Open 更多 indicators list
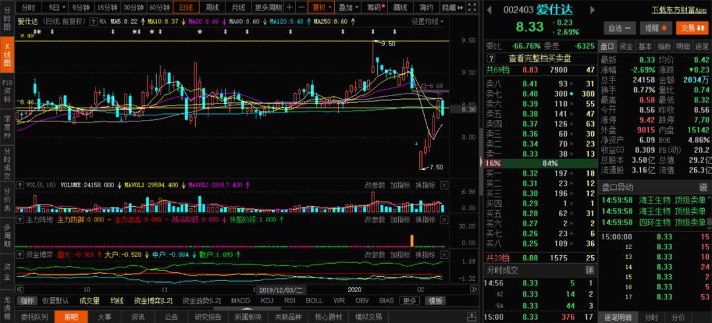This screenshot has height=323, width=712. (409, 301)
